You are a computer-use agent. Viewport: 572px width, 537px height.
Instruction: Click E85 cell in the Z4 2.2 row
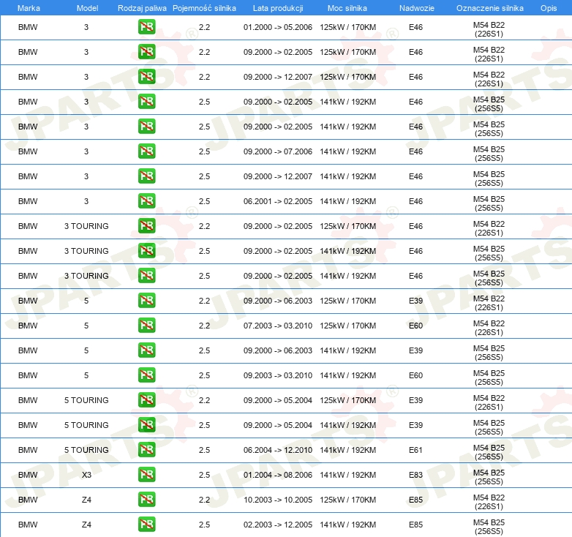(x=415, y=500)
